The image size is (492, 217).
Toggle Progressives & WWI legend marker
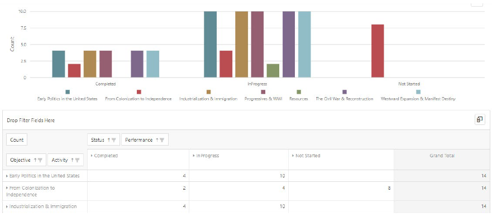point(263,92)
